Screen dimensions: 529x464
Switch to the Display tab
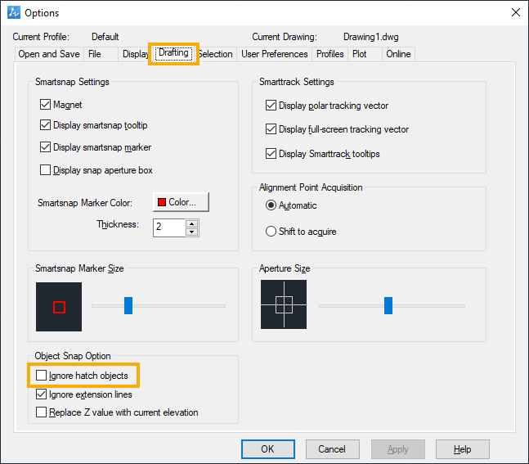(135, 54)
